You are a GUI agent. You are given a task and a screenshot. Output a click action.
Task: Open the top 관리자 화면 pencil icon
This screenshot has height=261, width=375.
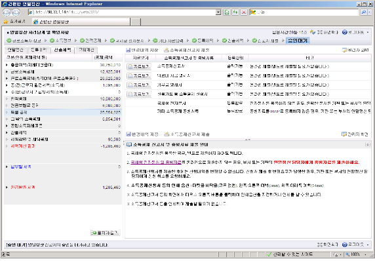345,50
